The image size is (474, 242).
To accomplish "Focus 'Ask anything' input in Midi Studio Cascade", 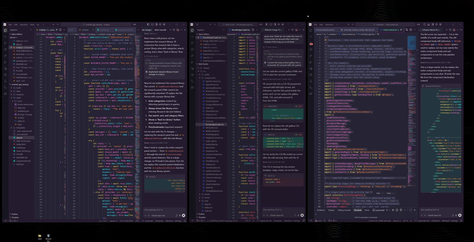I will [283, 210].
